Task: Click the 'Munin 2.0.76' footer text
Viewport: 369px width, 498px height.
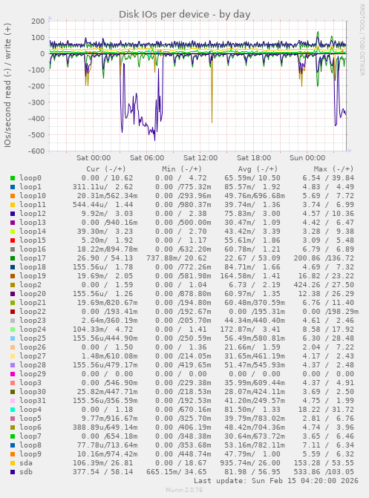Action: pos(184,490)
